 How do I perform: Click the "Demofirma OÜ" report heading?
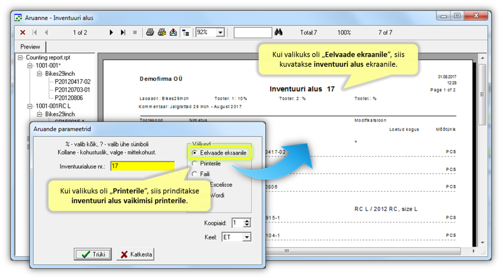pyautogui.click(x=161, y=79)
